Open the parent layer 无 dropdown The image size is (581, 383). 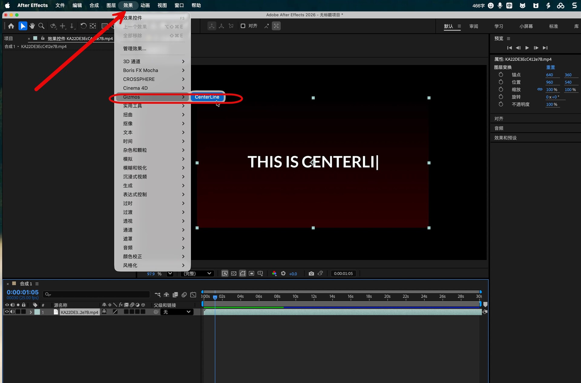[177, 312]
